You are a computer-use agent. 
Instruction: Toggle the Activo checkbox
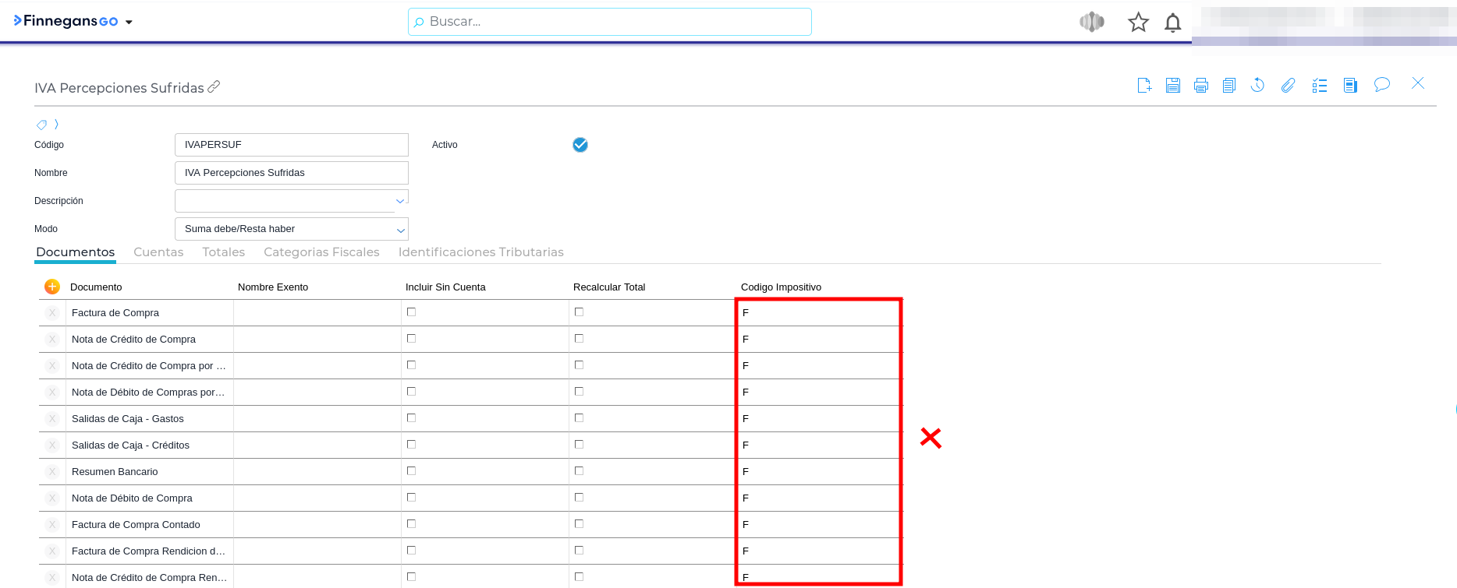[x=580, y=145]
